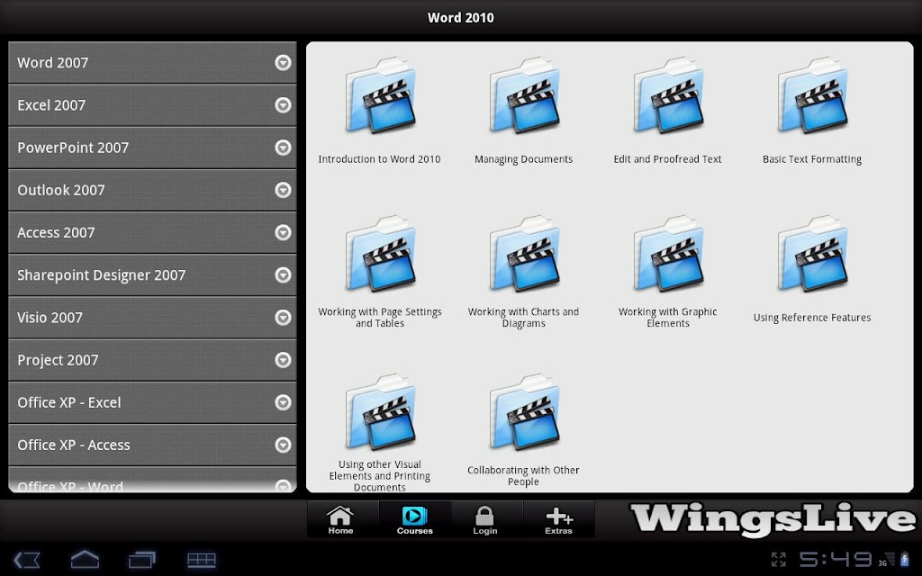Expand the PowerPoint 2007 arrow
This screenshot has height=576, width=922.
(x=284, y=148)
